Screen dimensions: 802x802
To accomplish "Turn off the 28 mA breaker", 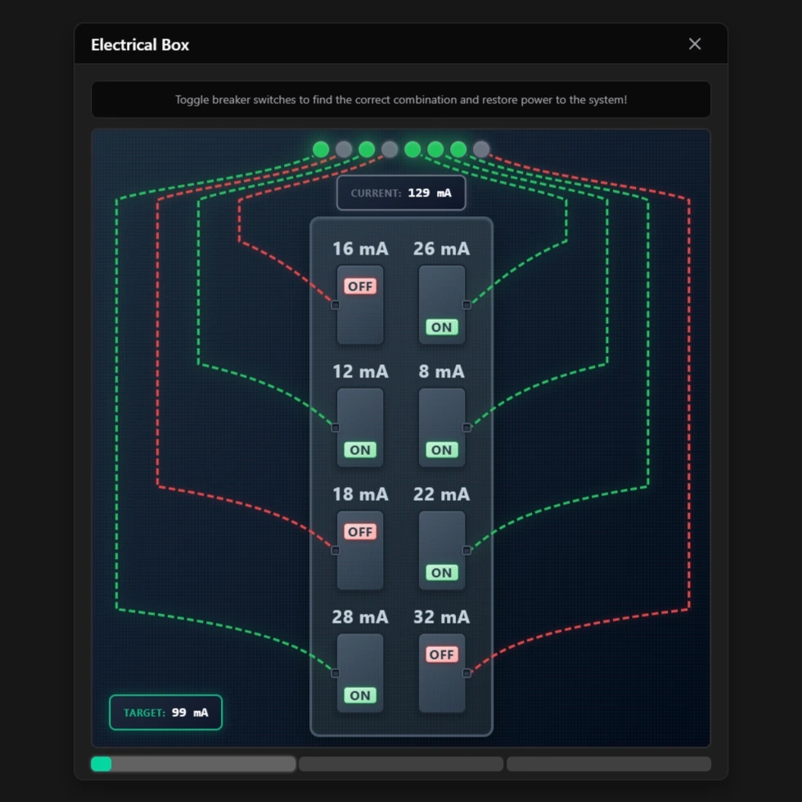I will [x=360, y=673].
